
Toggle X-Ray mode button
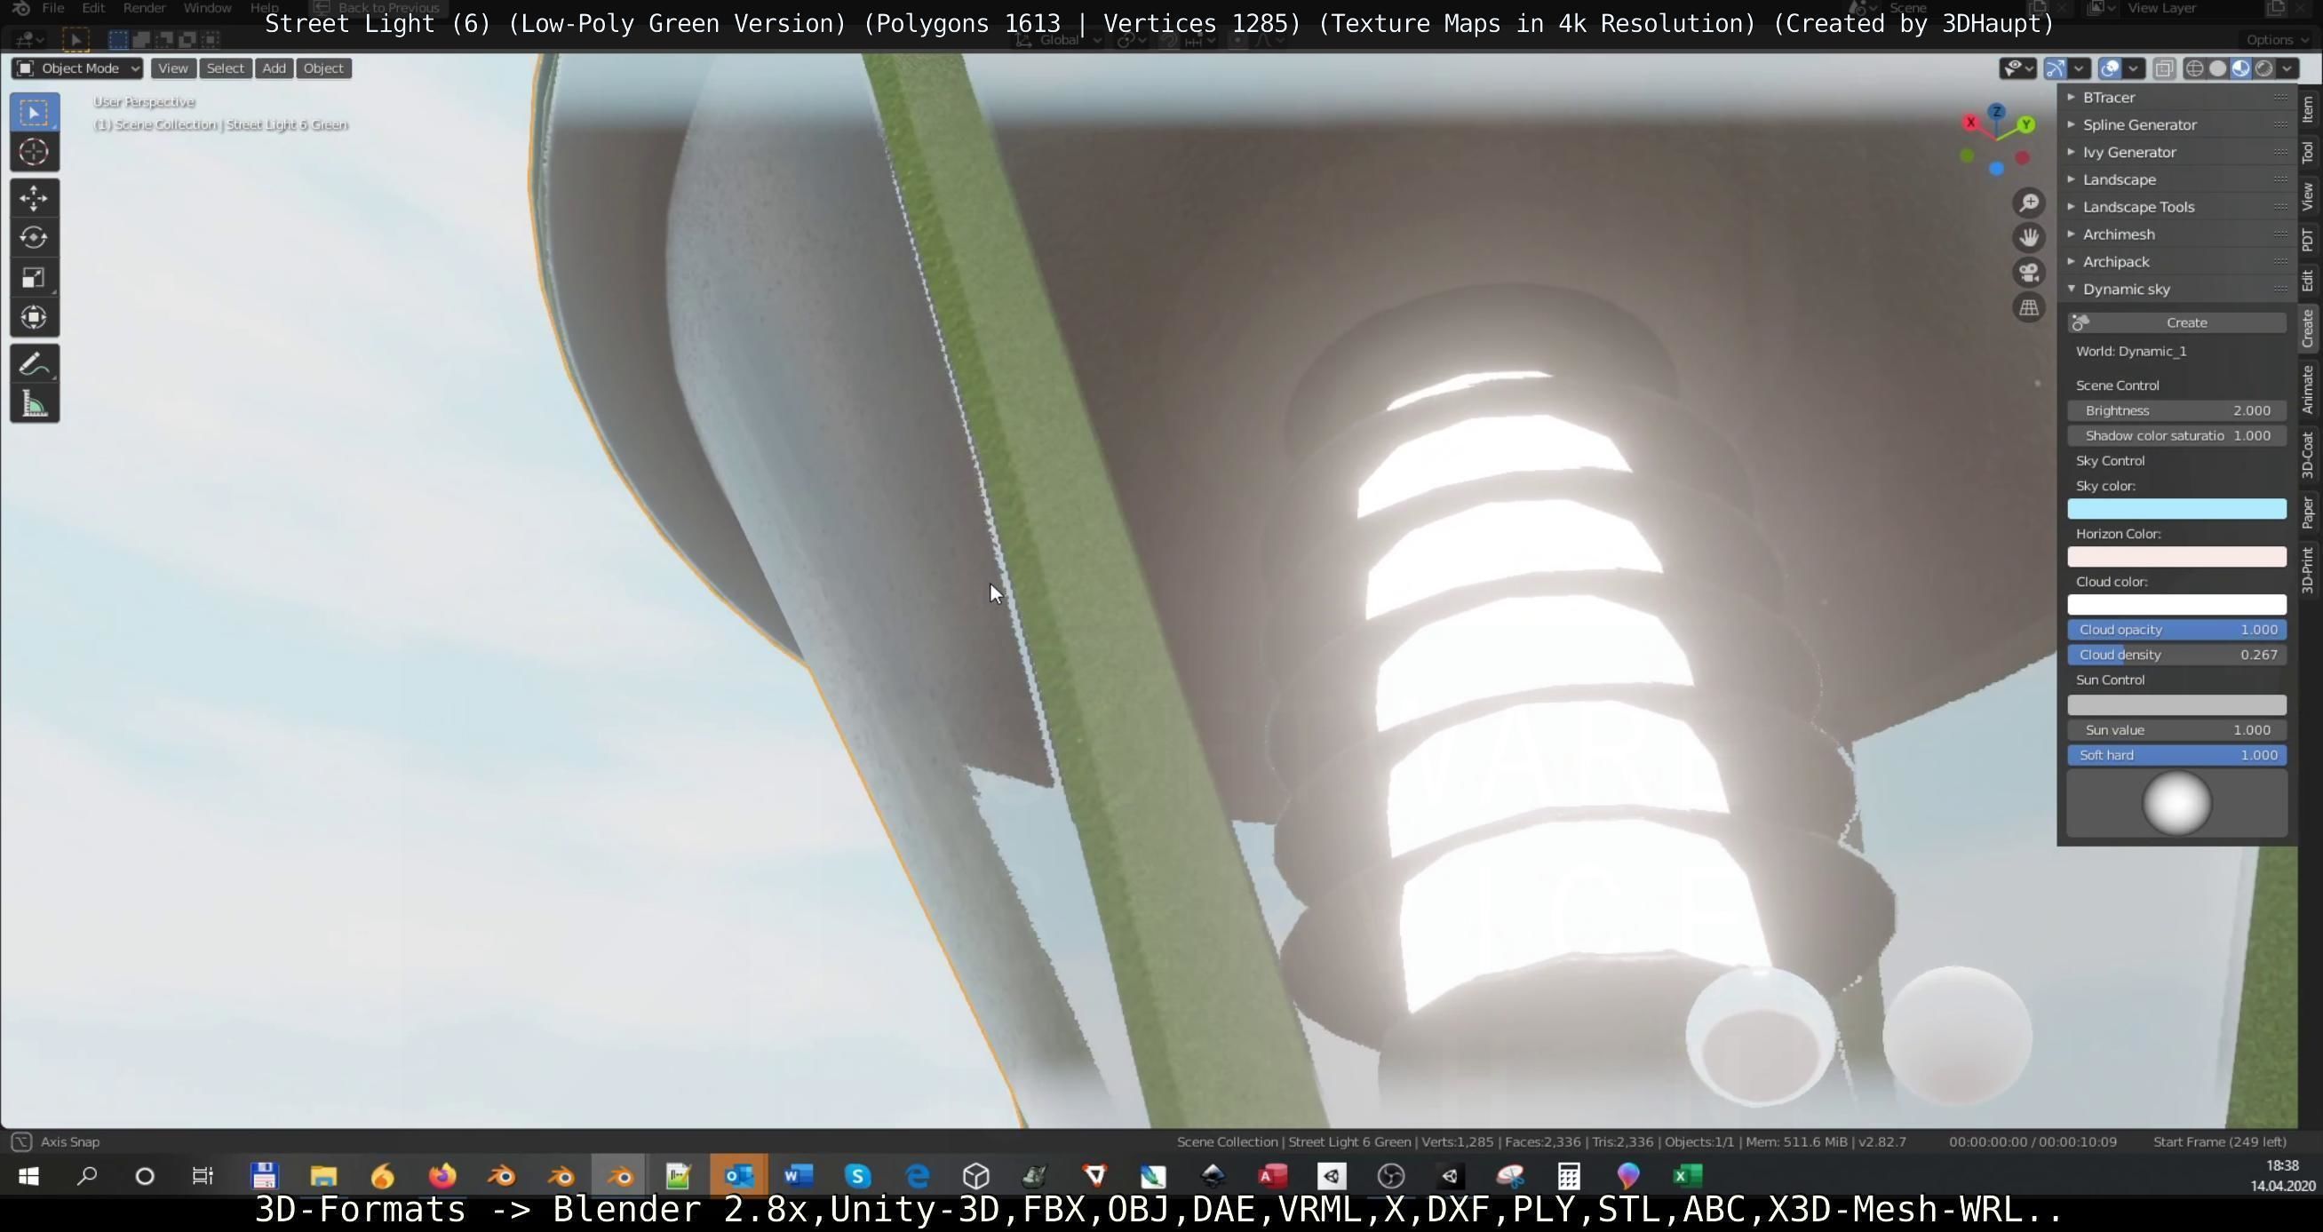click(2164, 68)
